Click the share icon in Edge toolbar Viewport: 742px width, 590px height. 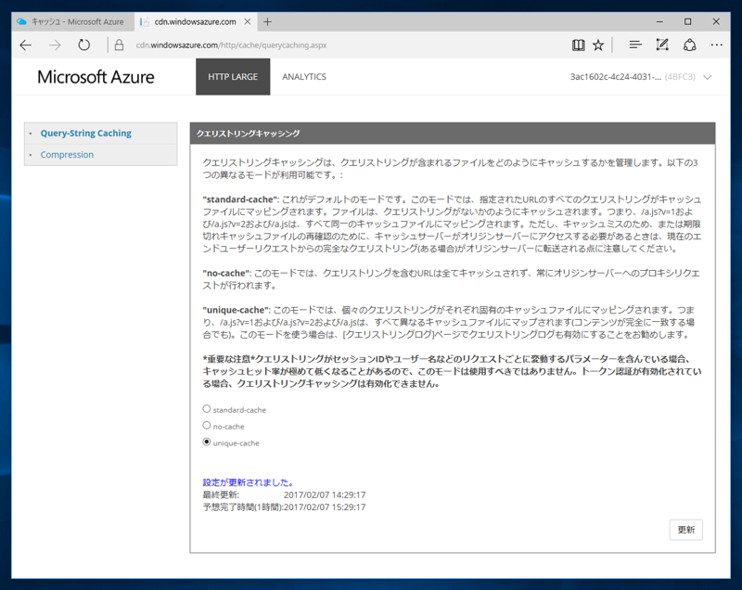[689, 45]
